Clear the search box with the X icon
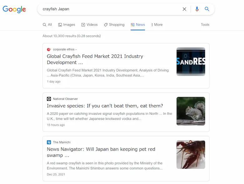Image resolution: width=244 pixels, height=184 pixels. pos(184,9)
